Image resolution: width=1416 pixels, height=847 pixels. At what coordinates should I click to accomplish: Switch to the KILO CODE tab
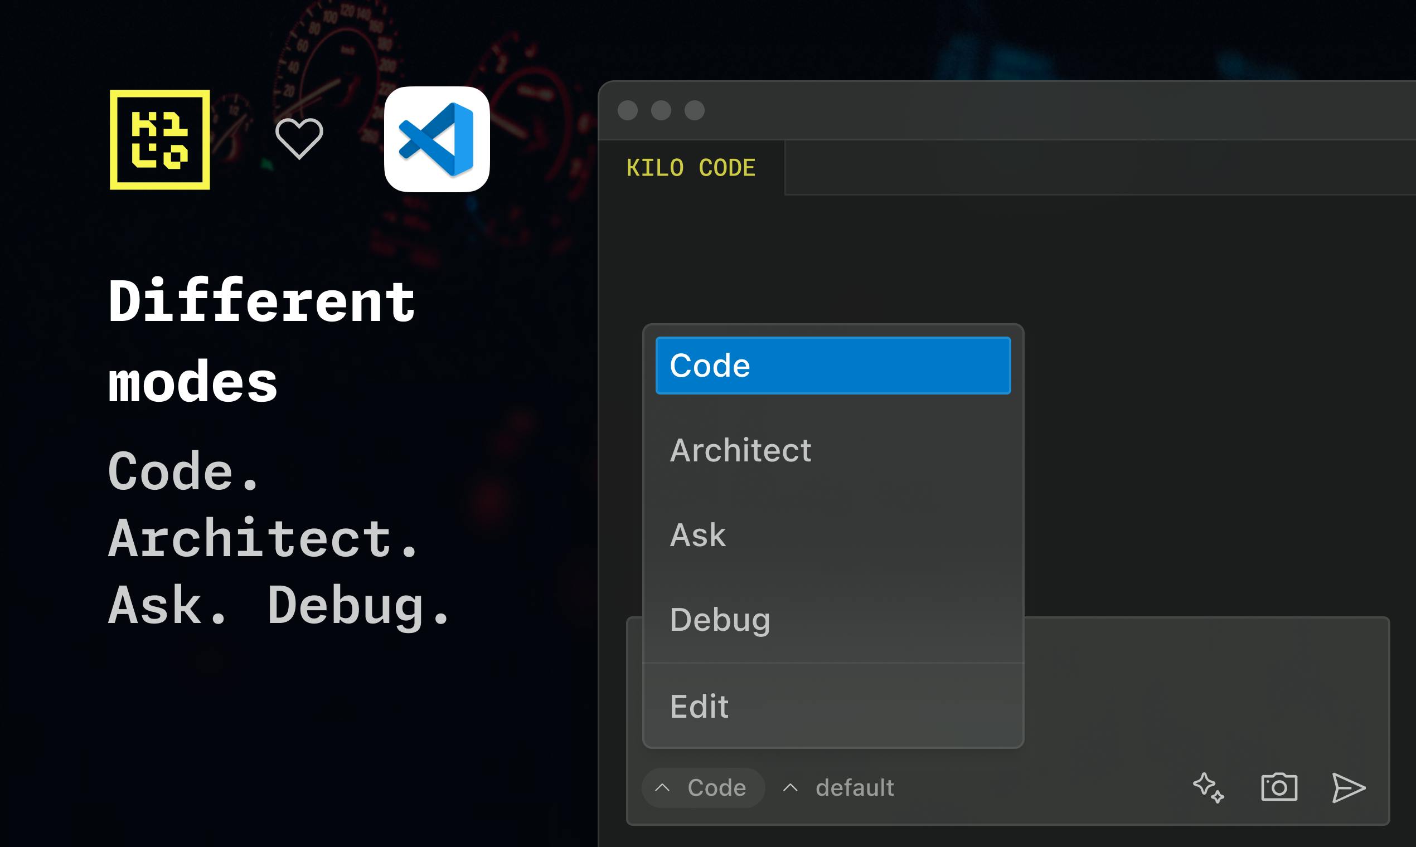691,168
